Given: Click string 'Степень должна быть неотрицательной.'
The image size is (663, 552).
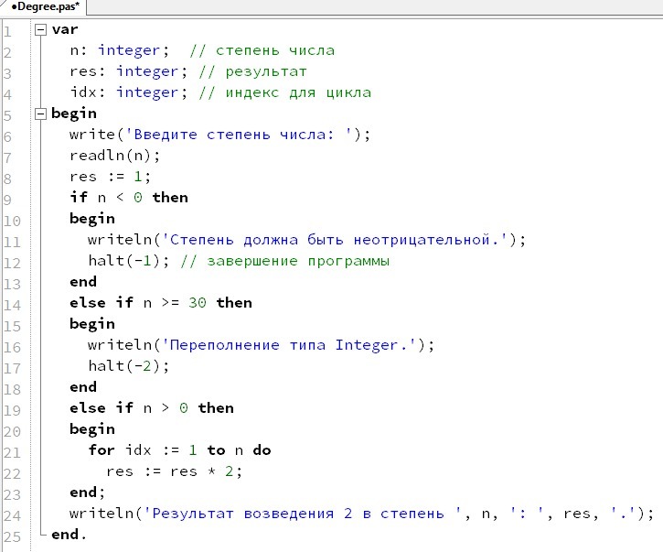Looking at the screenshot, I should tap(335, 240).
